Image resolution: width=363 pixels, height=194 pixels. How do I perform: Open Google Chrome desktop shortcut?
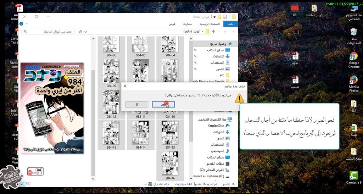(x=354, y=60)
